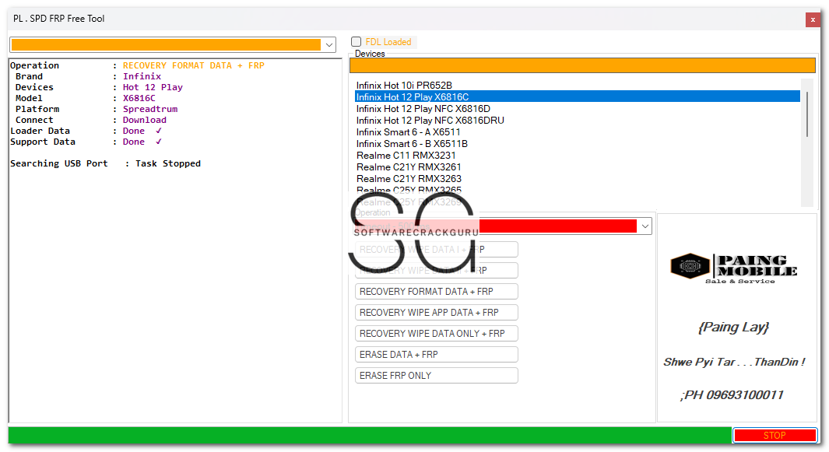The width and height of the screenshot is (829, 452).
Task: Click RECOVERY WIPE APP DATA + FRP button
Action: tap(436, 313)
